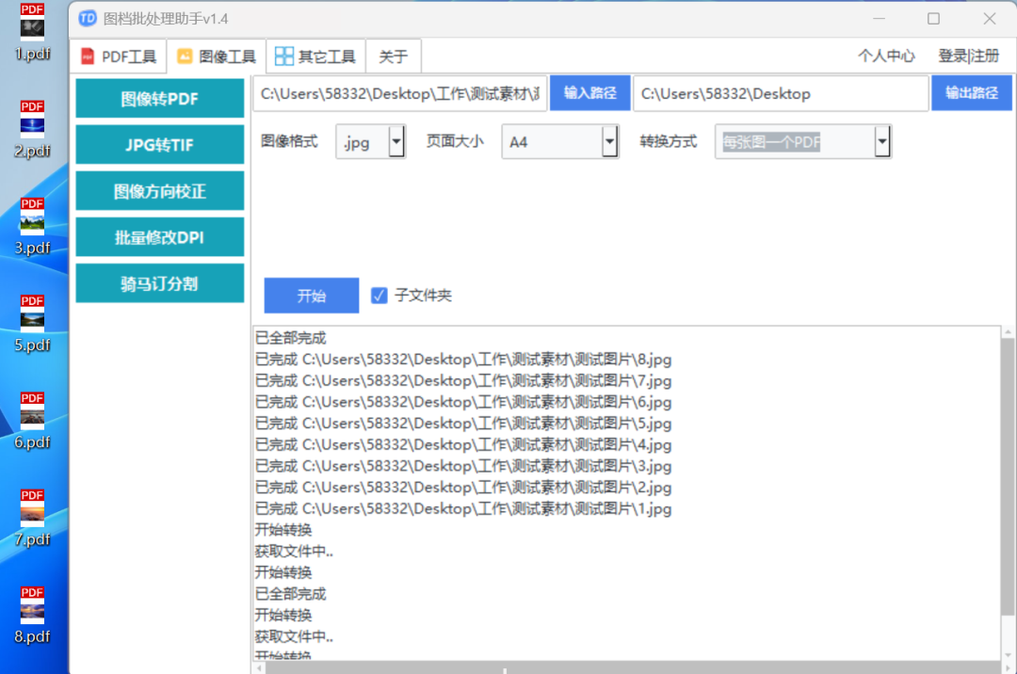Select the JPG转TIF function button

(x=159, y=145)
